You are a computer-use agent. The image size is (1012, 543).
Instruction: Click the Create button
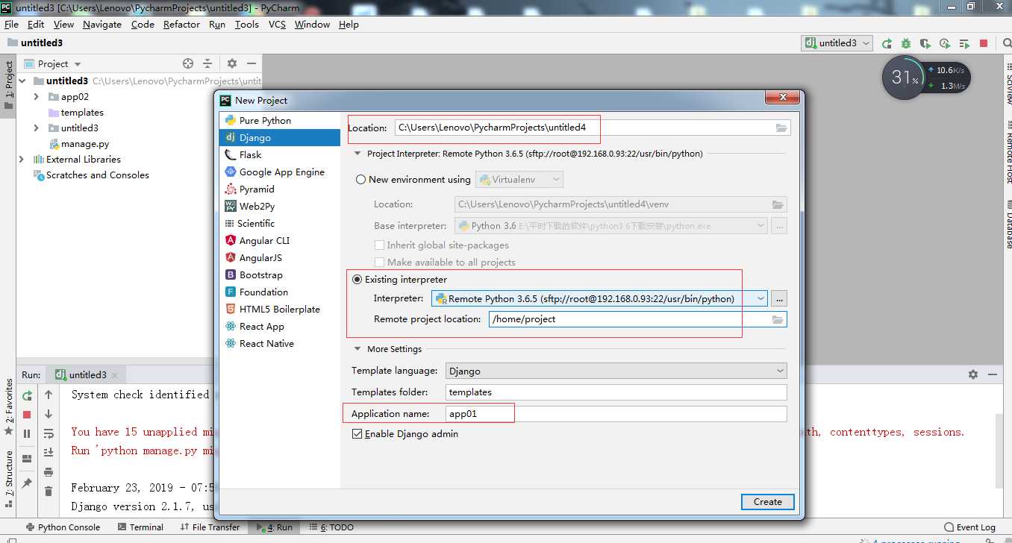(768, 502)
